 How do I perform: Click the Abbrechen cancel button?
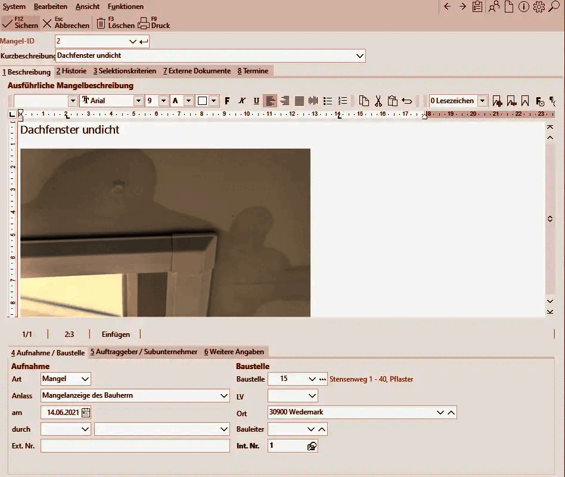[66, 23]
